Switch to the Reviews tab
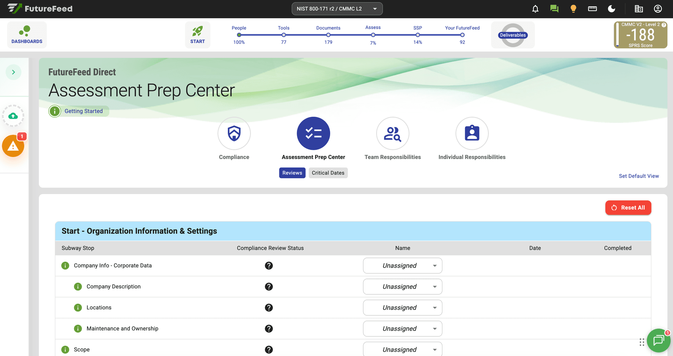 [x=292, y=173]
